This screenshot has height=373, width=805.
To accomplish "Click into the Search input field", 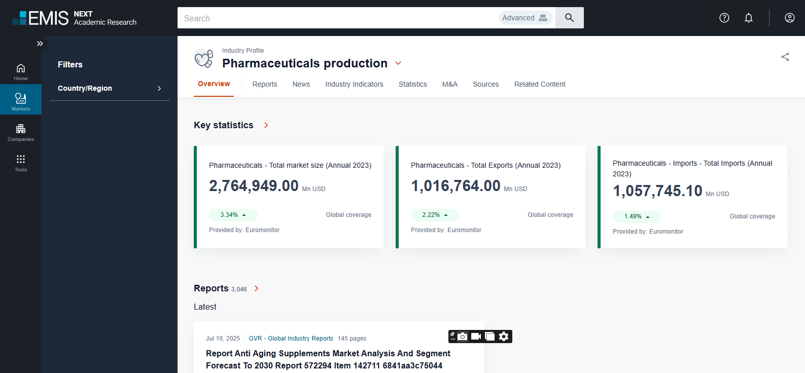I will [335, 18].
